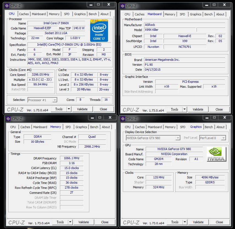Click the tRFC value '278 clocks'
Viewport: 235px width, 229px height.
click(72, 187)
